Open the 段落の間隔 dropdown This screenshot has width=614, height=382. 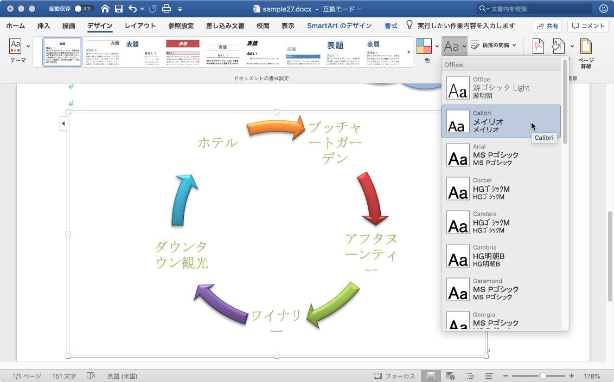(x=494, y=46)
